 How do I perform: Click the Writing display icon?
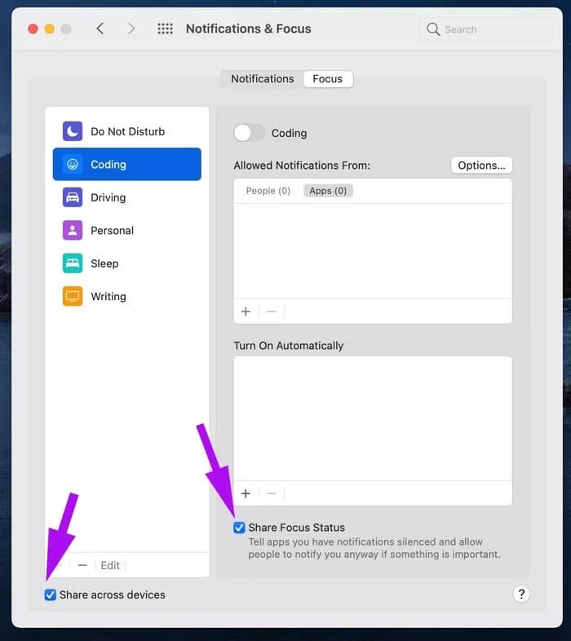click(x=73, y=296)
